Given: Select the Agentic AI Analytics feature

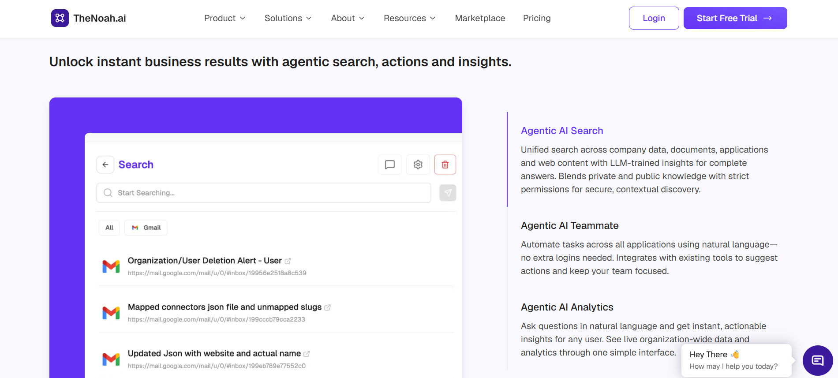Looking at the screenshot, I should 567,307.
